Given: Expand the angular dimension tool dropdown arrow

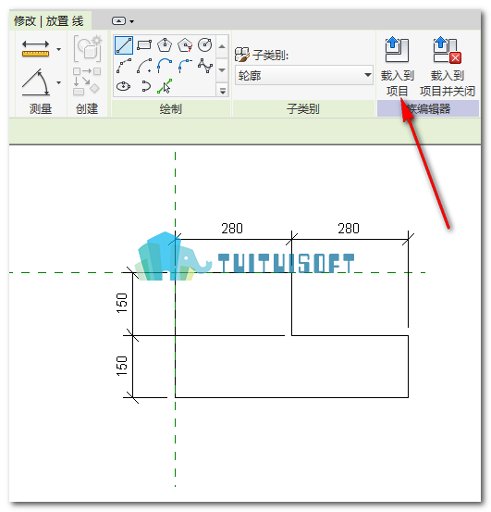Looking at the screenshot, I should pos(59,83).
